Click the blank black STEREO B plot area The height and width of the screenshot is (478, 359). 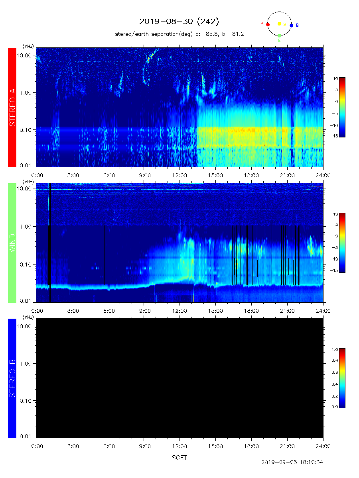click(179, 378)
